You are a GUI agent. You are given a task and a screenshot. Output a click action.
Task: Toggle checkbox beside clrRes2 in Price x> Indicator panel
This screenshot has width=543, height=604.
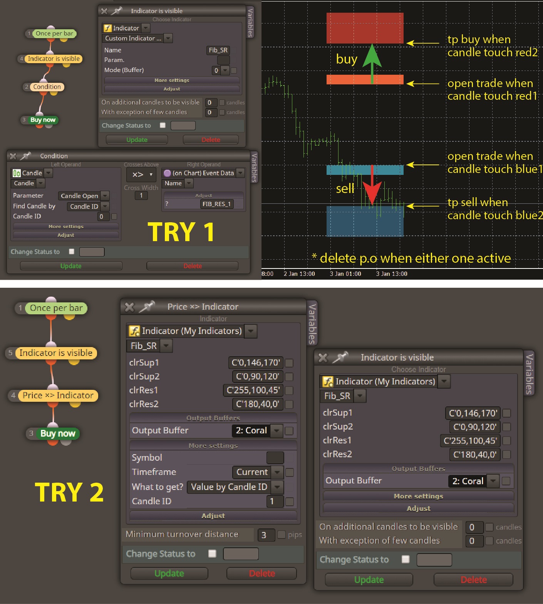click(289, 404)
